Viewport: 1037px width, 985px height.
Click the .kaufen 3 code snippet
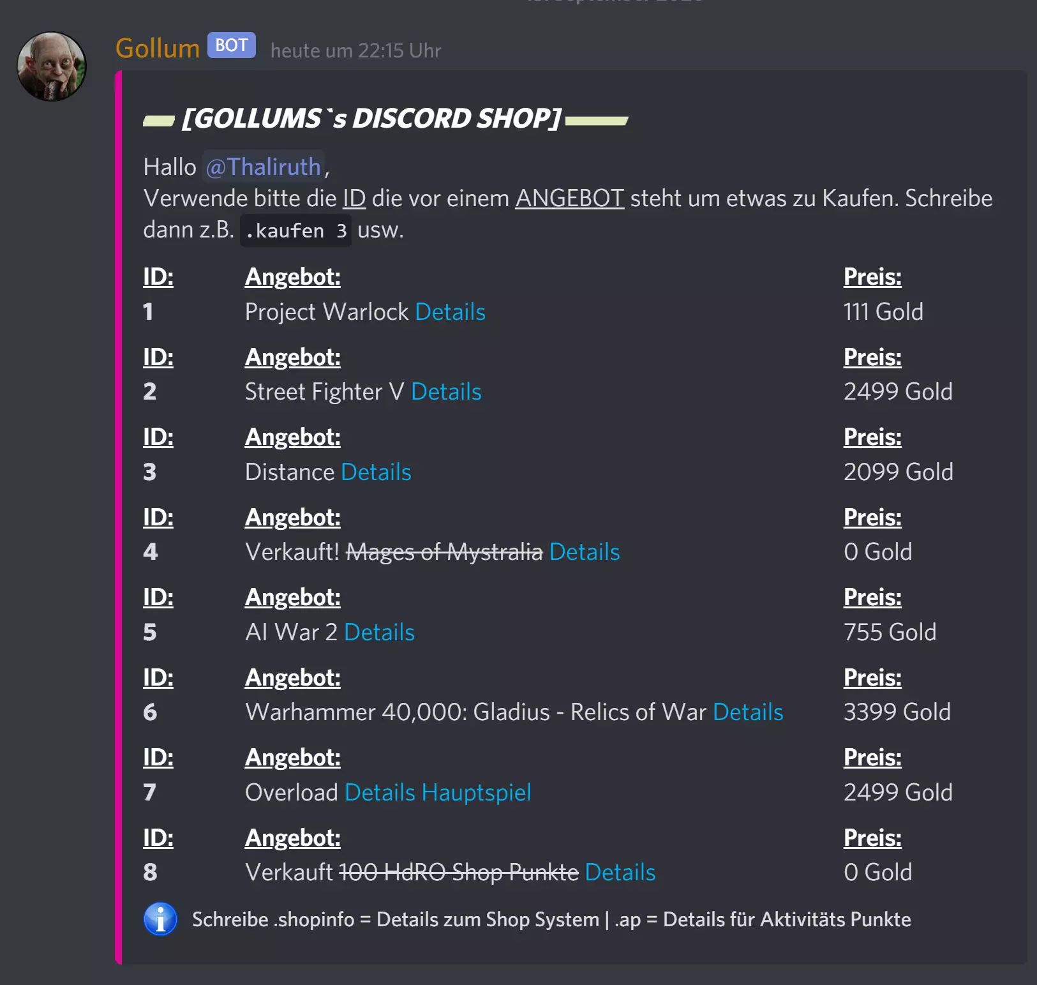coord(295,230)
